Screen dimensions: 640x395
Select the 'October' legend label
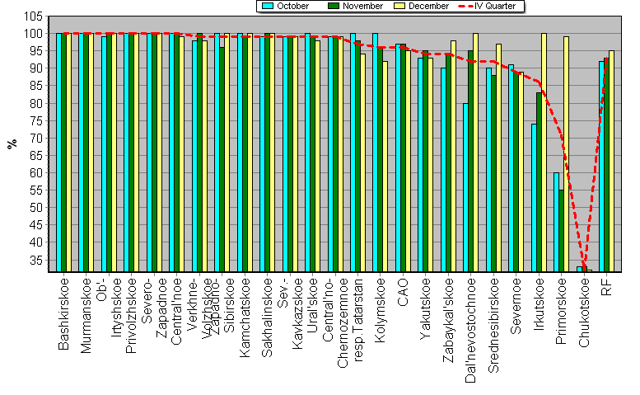(x=292, y=6)
